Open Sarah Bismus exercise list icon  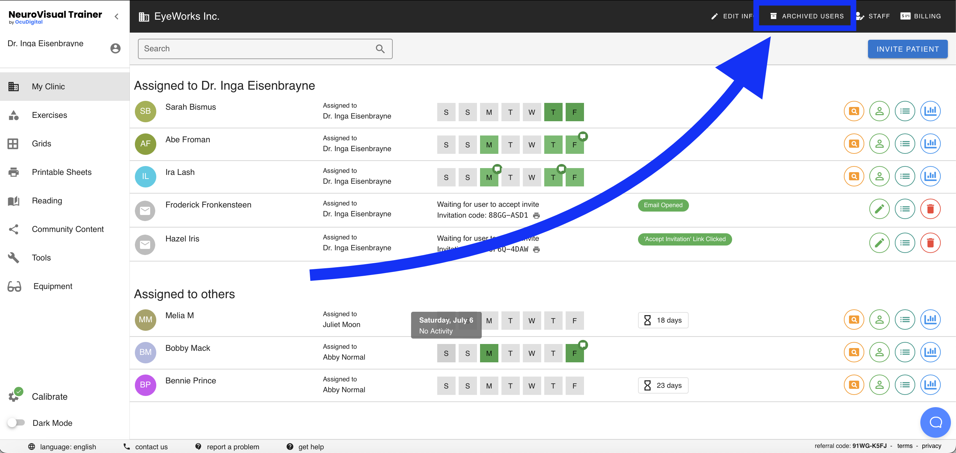(905, 111)
